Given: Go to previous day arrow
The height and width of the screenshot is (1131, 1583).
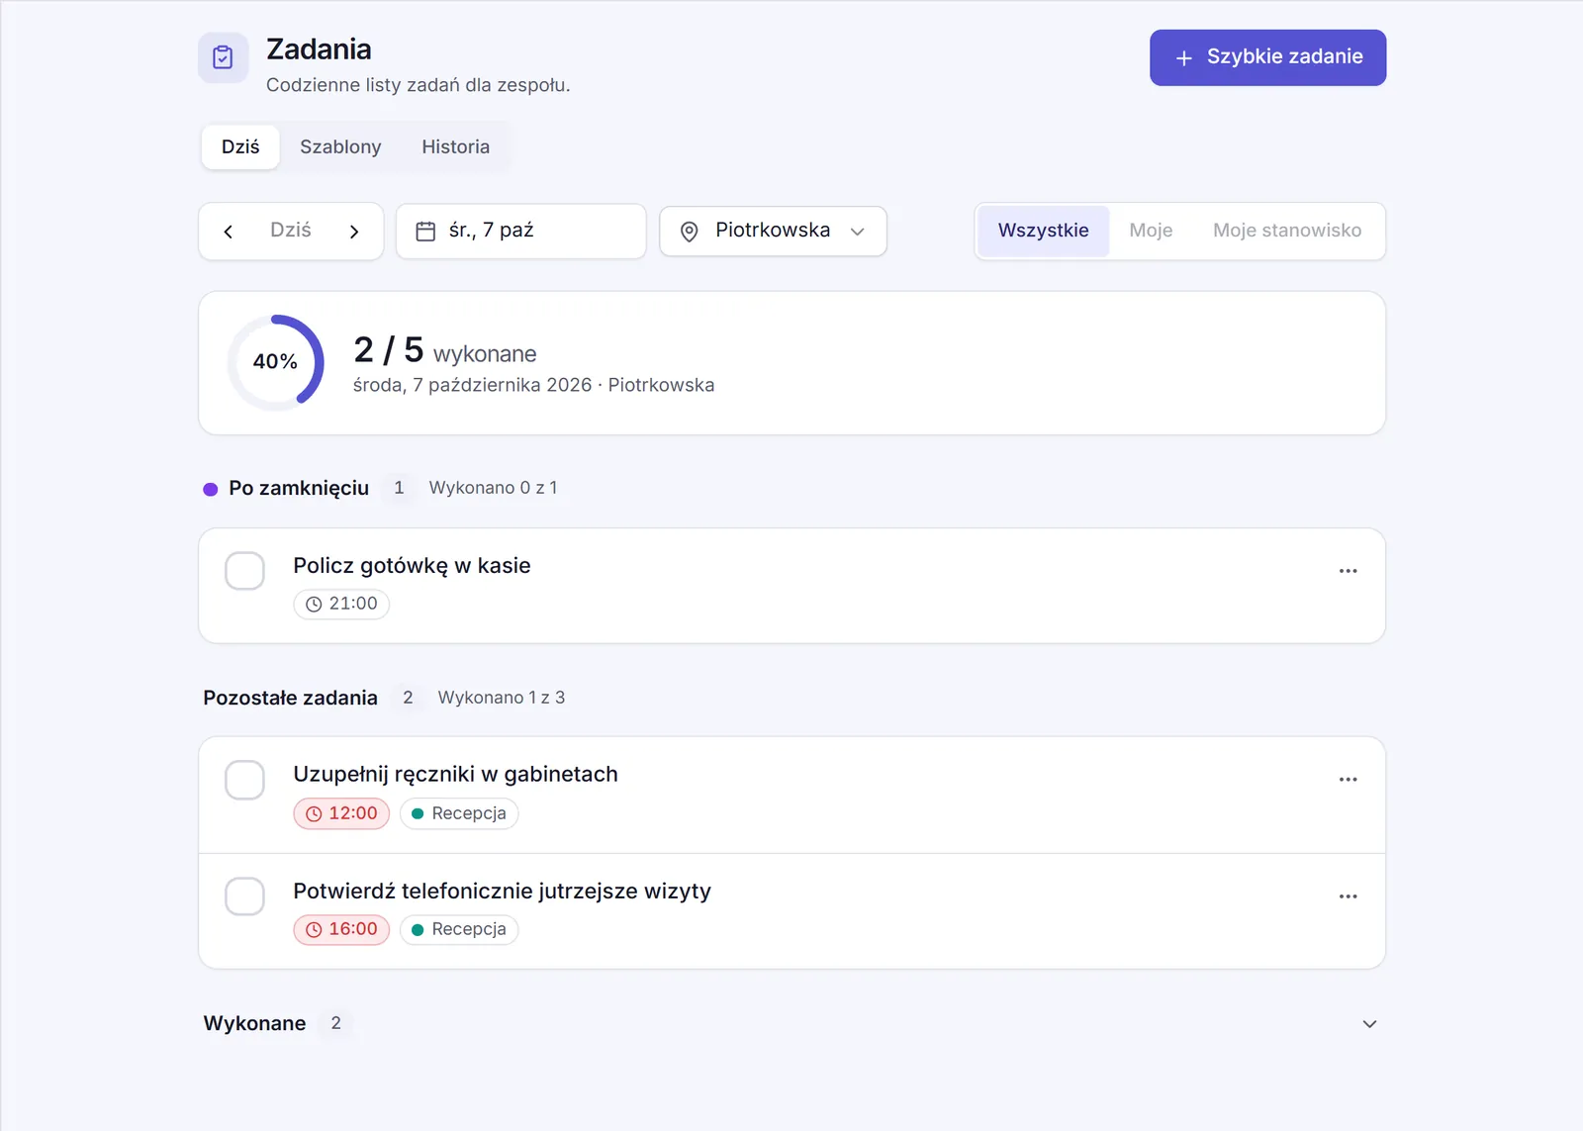Looking at the screenshot, I should 229,232.
